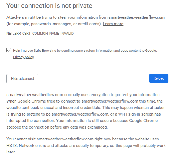Open system information and page content link
Image resolution: width=173 pixels, height=158 pixels.
[x=112, y=50]
